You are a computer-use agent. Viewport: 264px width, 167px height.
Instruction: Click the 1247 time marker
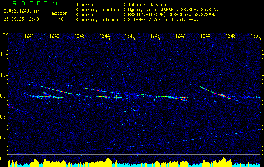point(180,36)
